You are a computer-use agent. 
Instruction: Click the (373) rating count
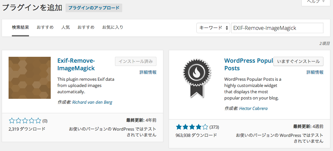(214, 127)
